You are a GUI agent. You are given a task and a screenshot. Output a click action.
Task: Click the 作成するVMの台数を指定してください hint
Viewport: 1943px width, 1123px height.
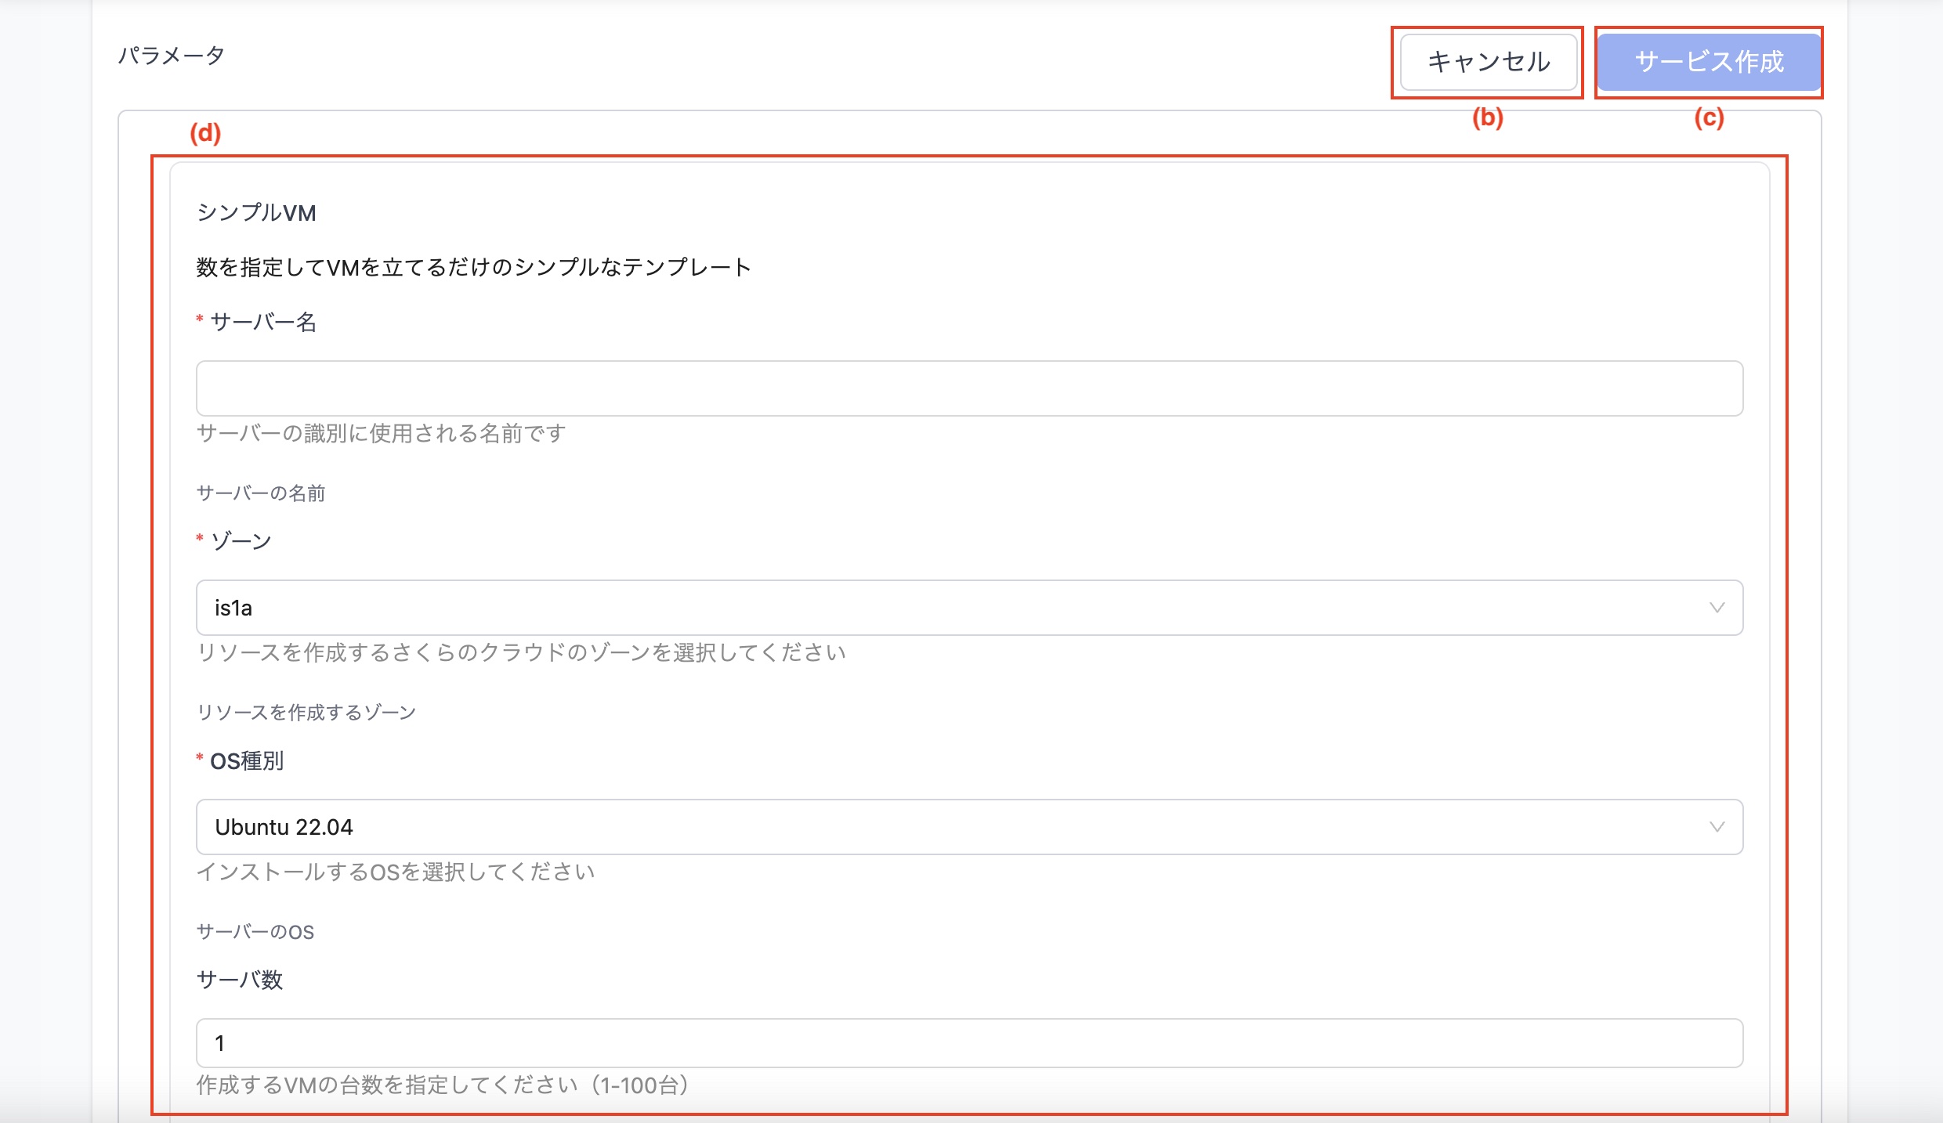[443, 1085]
